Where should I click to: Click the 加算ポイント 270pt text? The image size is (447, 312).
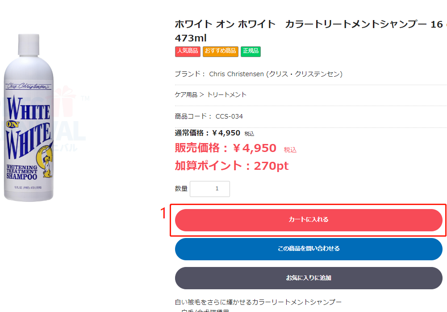(231, 166)
